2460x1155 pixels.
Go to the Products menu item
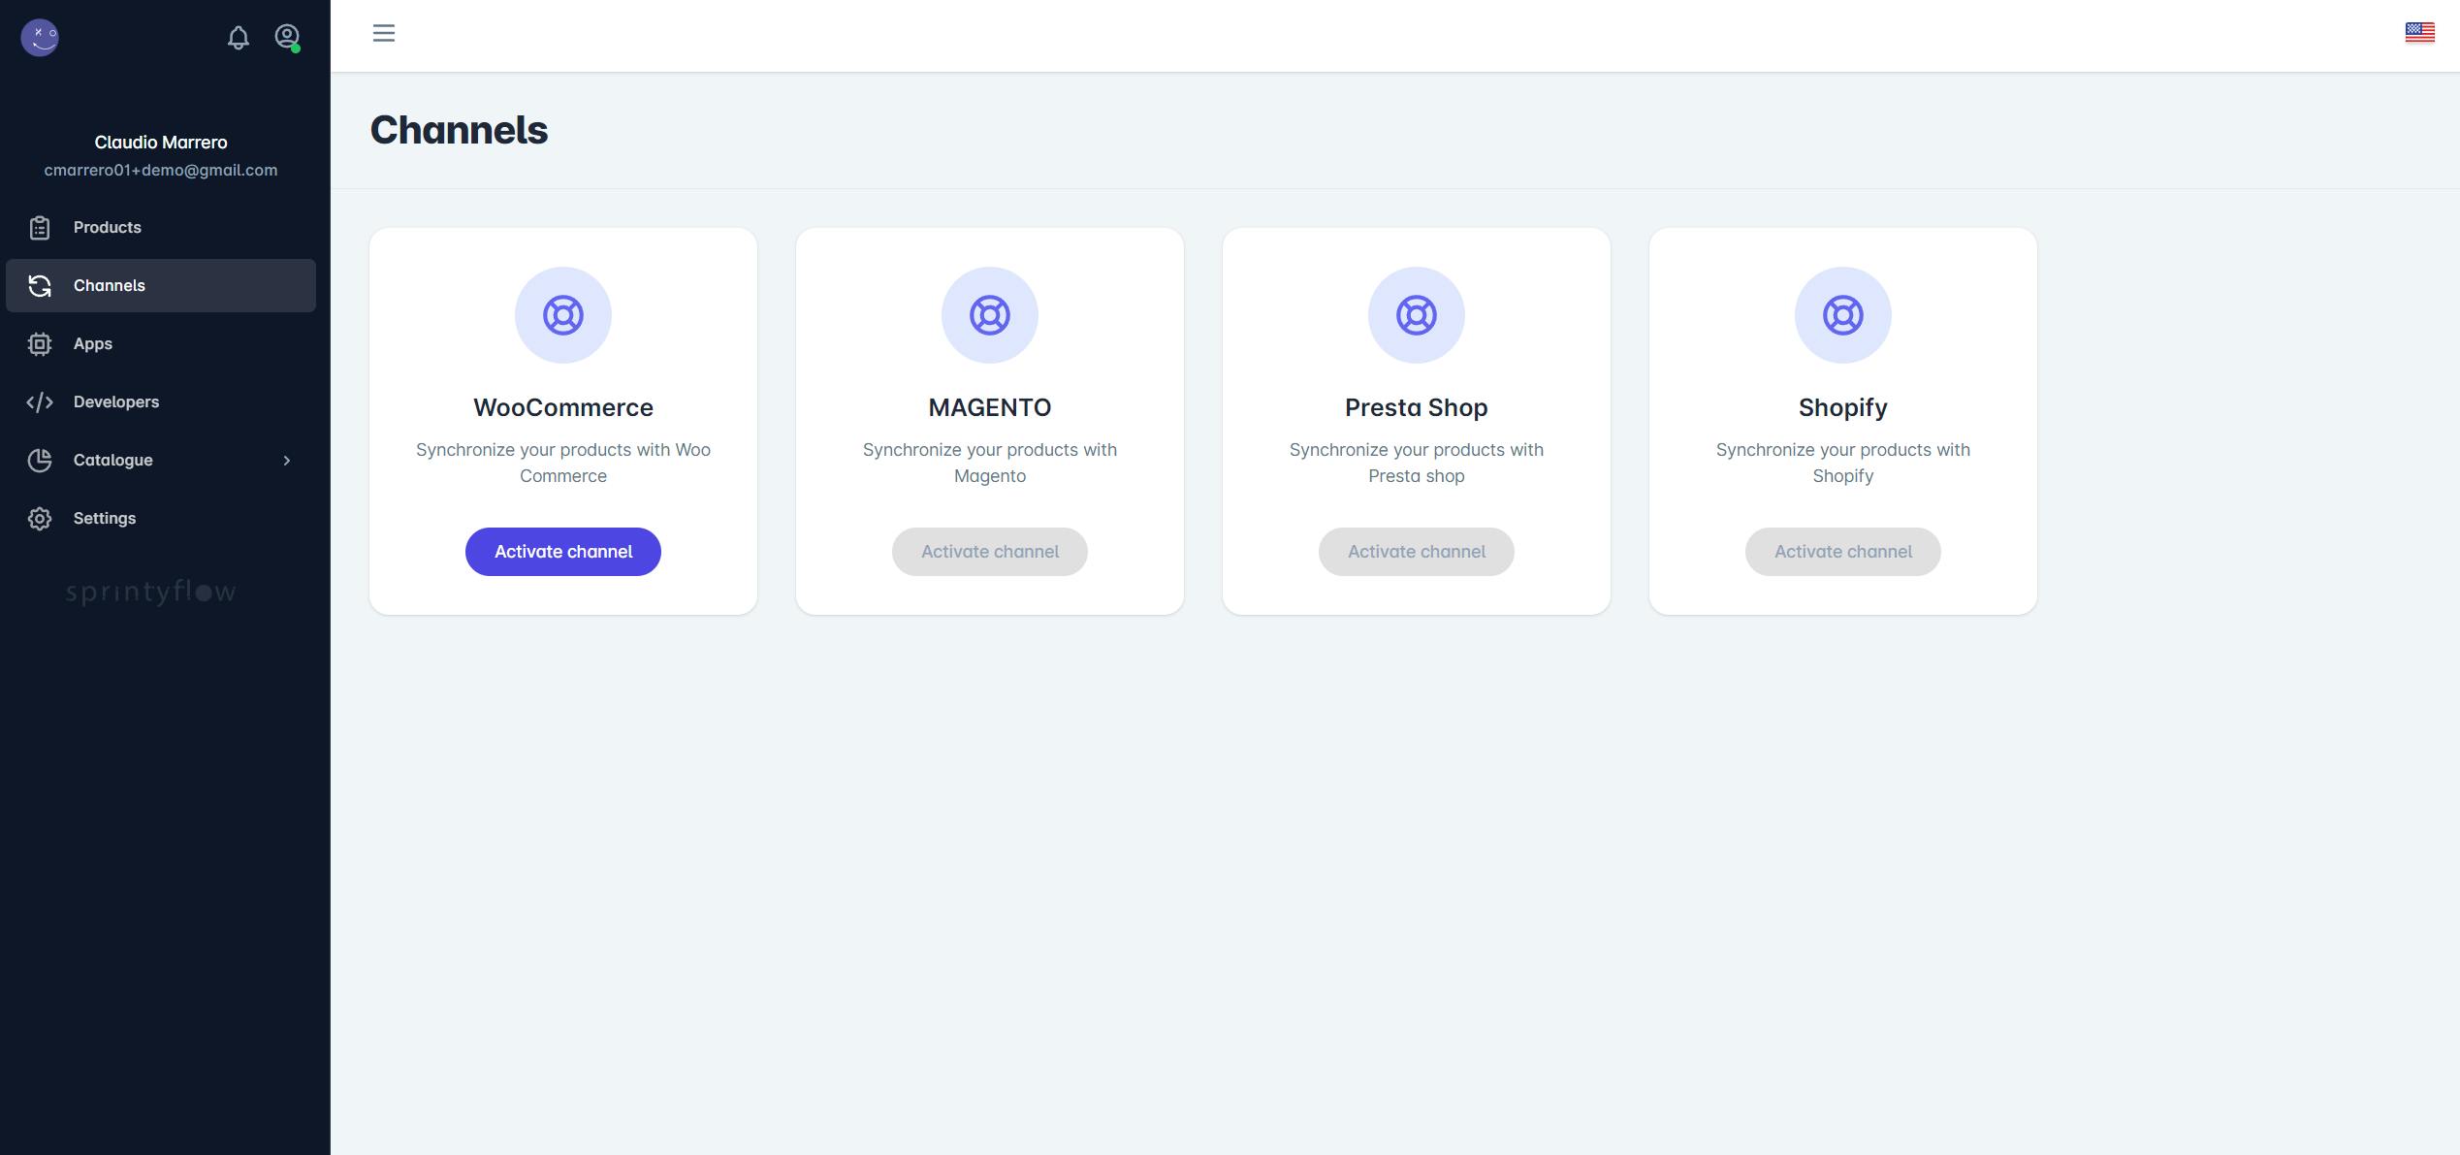pos(161,228)
